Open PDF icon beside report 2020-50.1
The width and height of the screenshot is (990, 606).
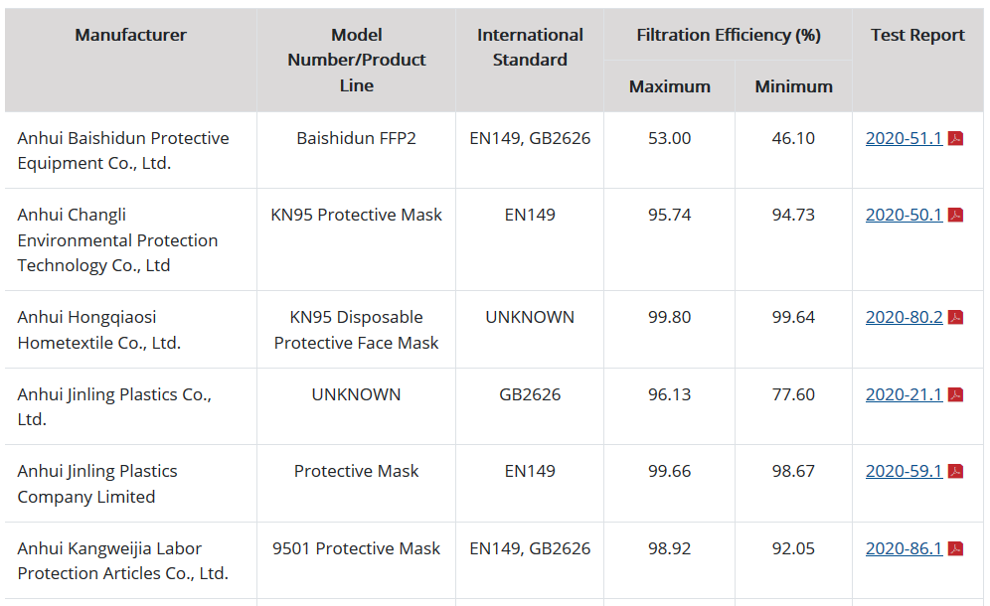[x=955, y=216]
